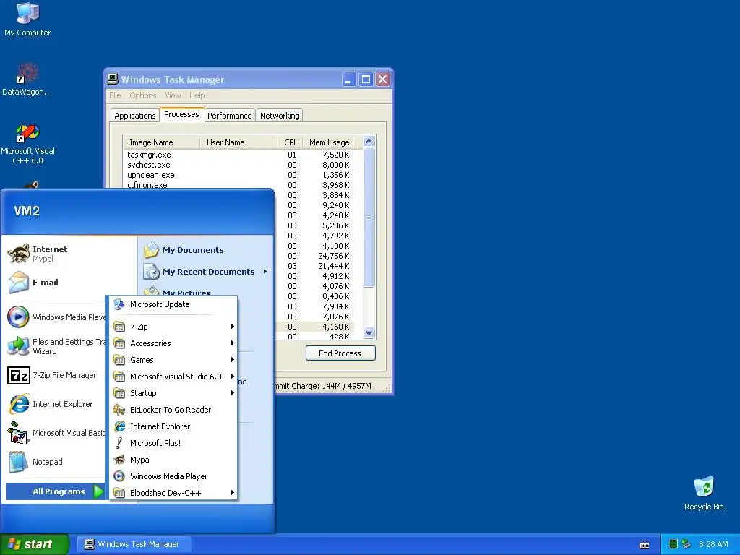The height and width of the screenshot is (555, 740).
Task: Open the DataWagon desktop shortcut
Action: tap(27, 79)
